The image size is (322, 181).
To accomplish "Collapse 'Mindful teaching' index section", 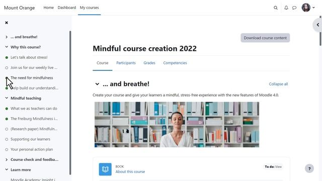I will (x=7, y=98).
